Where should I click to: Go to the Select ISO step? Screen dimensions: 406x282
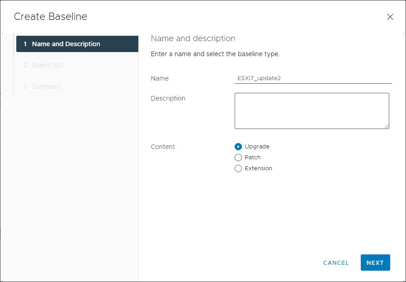[47, 65]
